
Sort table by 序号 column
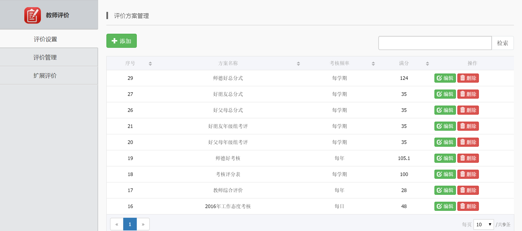[150, 64]
